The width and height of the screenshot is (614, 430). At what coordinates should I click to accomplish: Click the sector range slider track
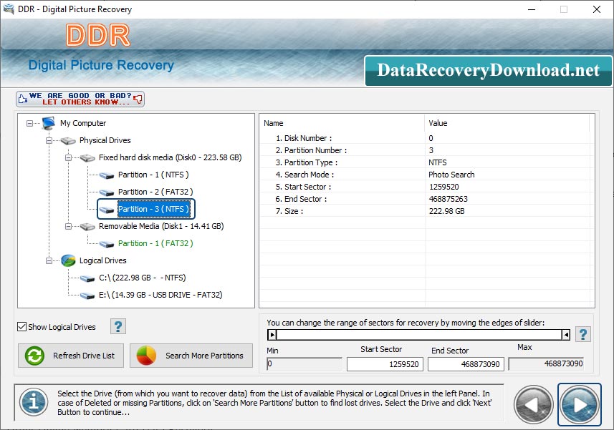point(418,335)
